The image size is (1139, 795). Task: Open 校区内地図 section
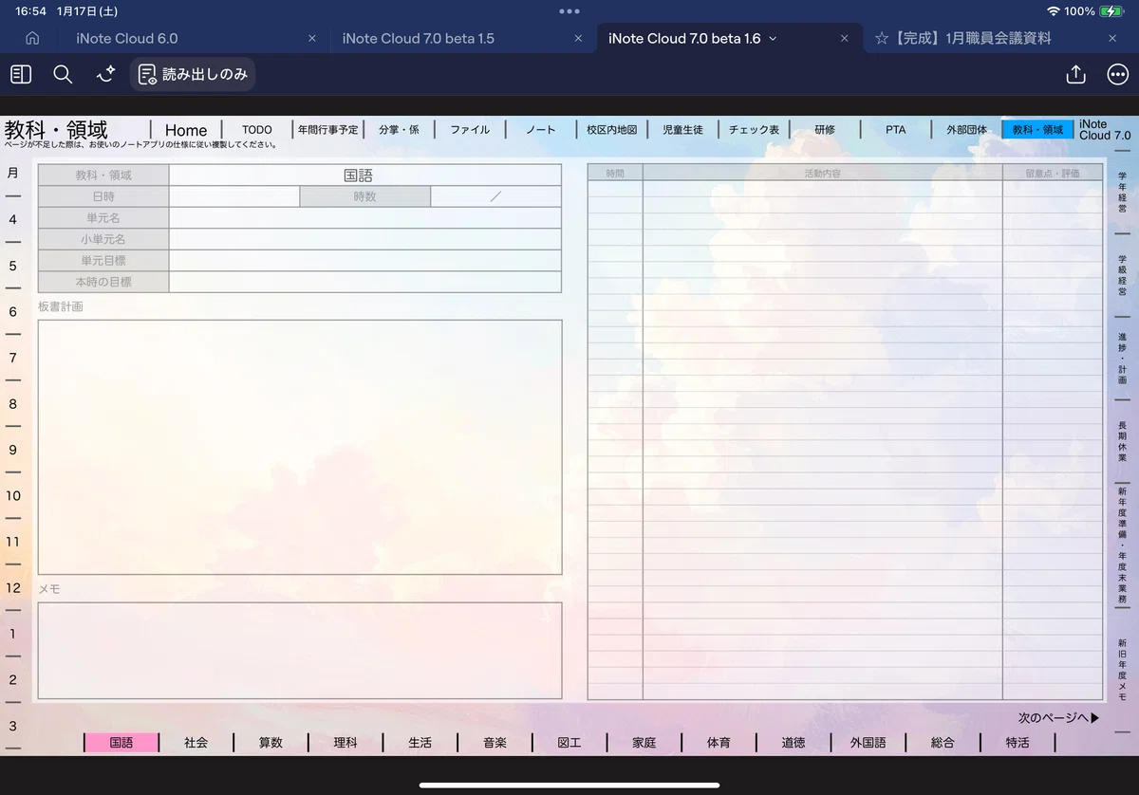tap(611, 130)
